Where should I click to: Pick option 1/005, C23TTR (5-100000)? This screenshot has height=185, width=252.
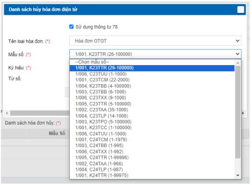(152, 104)
